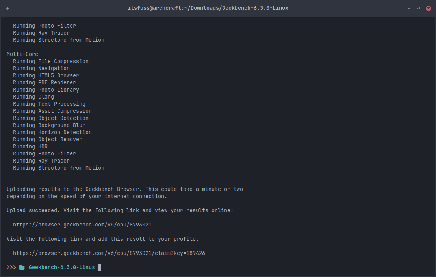Select the Running File Compression line

click(x=51, y=61)
